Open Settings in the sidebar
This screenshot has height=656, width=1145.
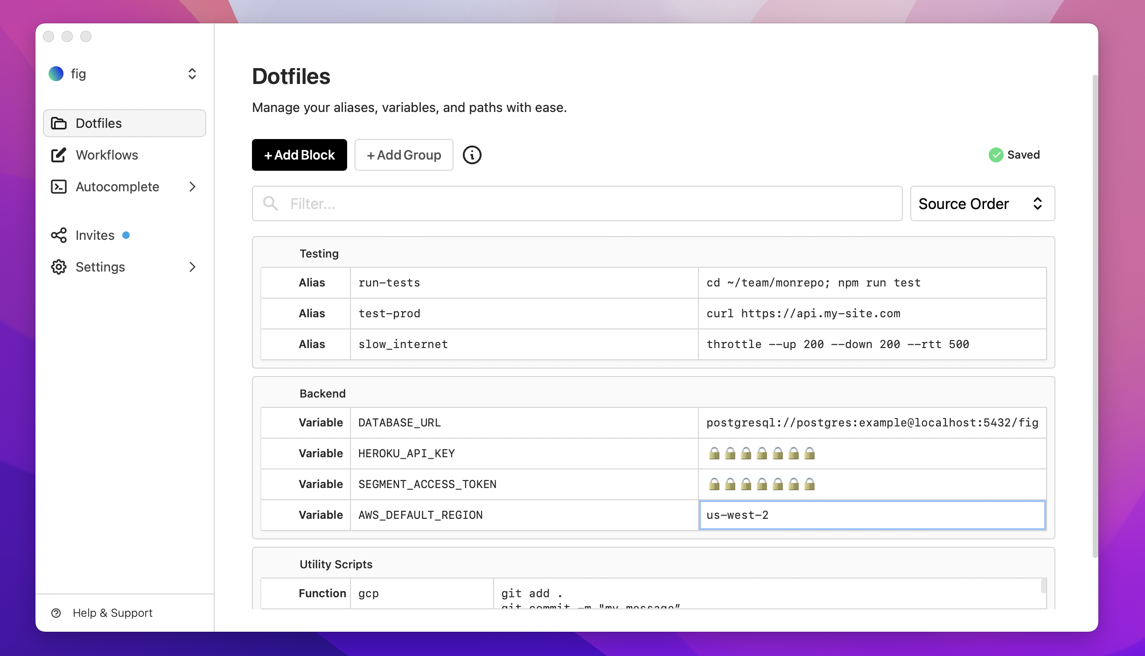125,267
